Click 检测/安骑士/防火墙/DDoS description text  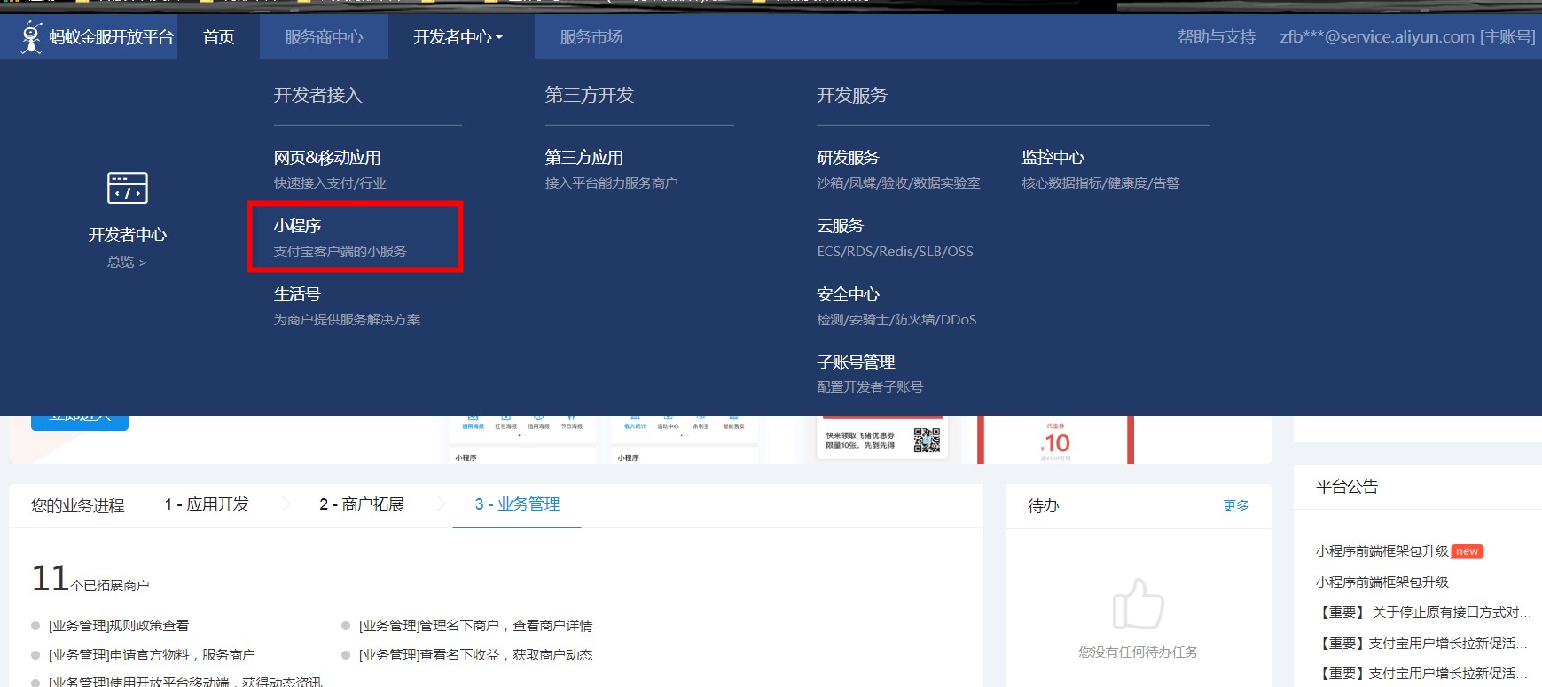pos(896,320)
